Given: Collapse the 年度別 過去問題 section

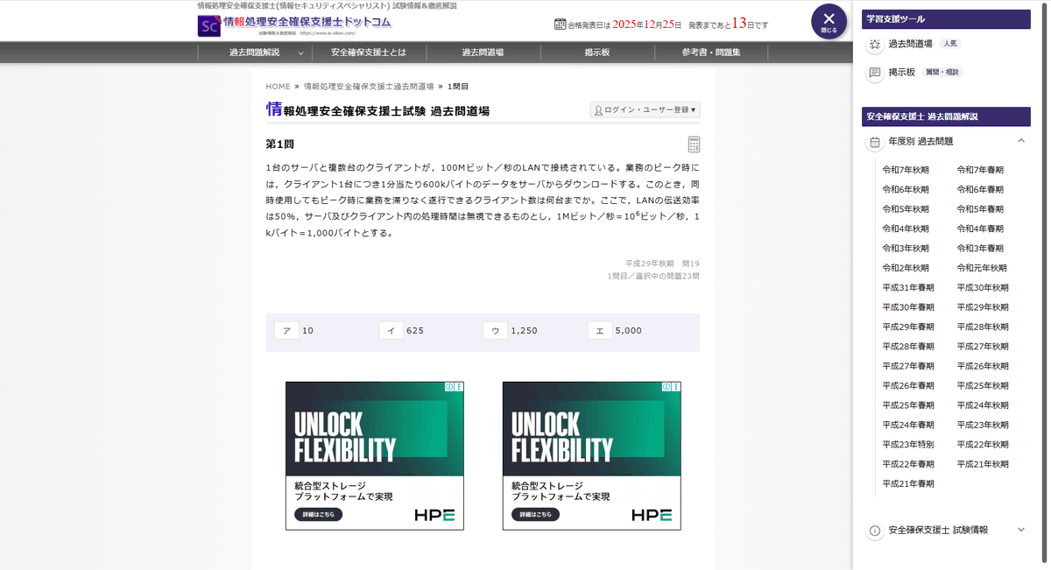Looking at the screenshot, I should coord(1020,141).
